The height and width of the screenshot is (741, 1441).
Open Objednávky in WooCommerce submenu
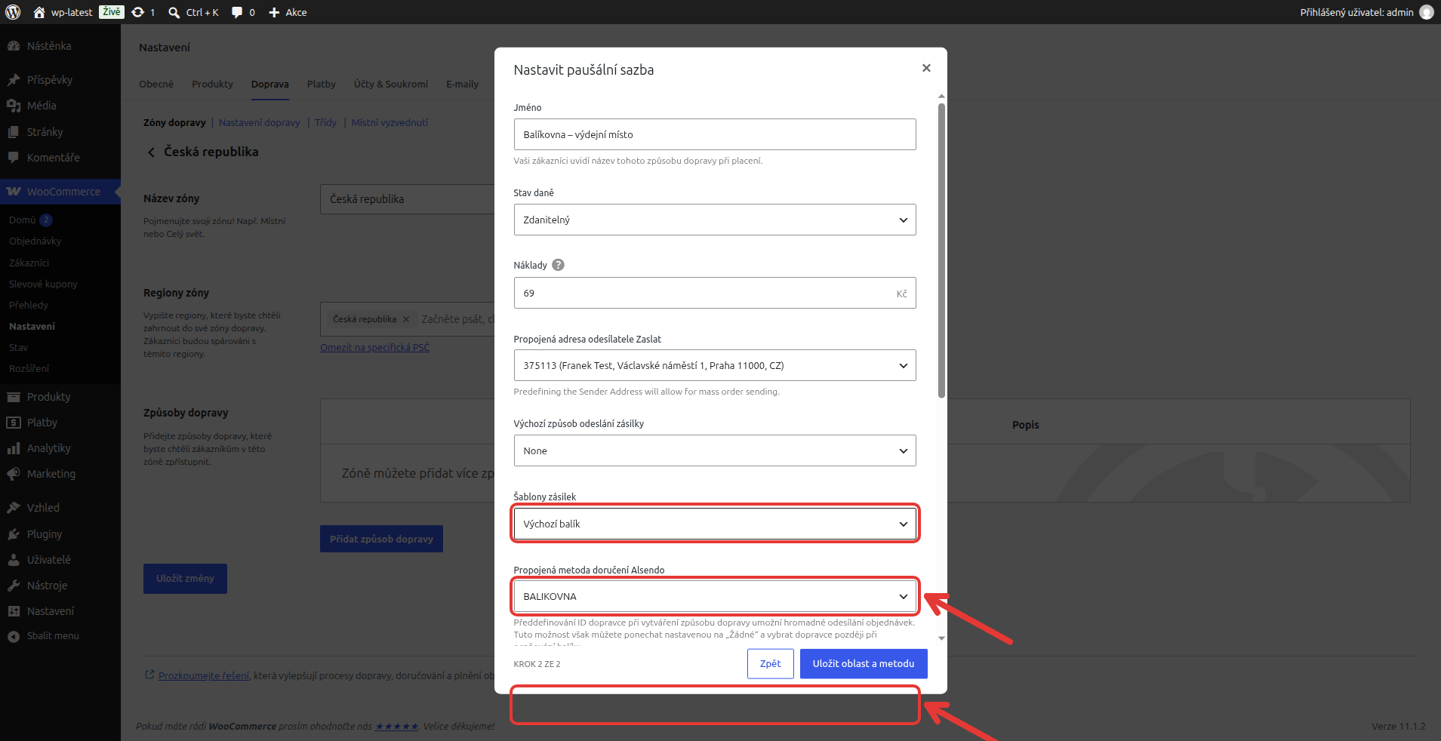(x=35, y=241)
